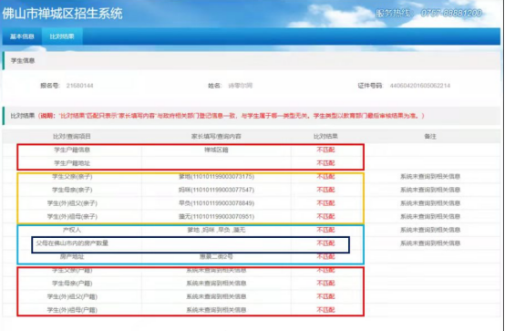This screenshot has height=331, width=505.
Task: Click 不匹配 in the 学生(外)祖父(亲子) row
Action: (x=325, y=203)
